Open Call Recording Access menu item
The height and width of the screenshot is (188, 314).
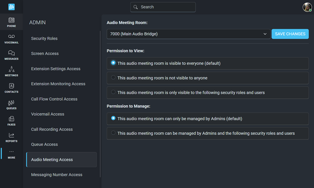pos(52,129)
